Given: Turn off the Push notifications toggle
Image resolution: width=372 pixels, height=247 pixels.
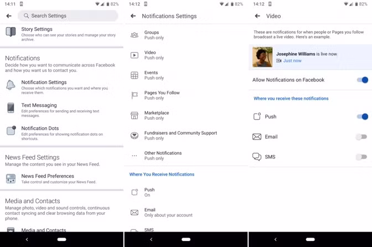Looking at the screenshot, I should pos(362,117).
